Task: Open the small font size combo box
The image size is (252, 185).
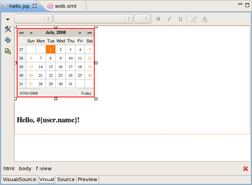Action: (x=142, y=19)
